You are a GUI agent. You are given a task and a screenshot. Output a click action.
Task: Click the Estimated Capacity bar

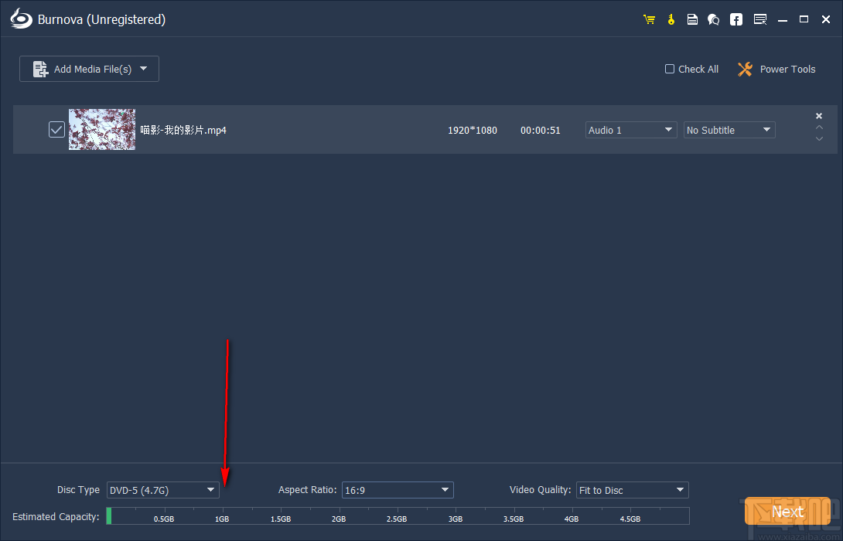pyautogui.click(x=398, y=515)
